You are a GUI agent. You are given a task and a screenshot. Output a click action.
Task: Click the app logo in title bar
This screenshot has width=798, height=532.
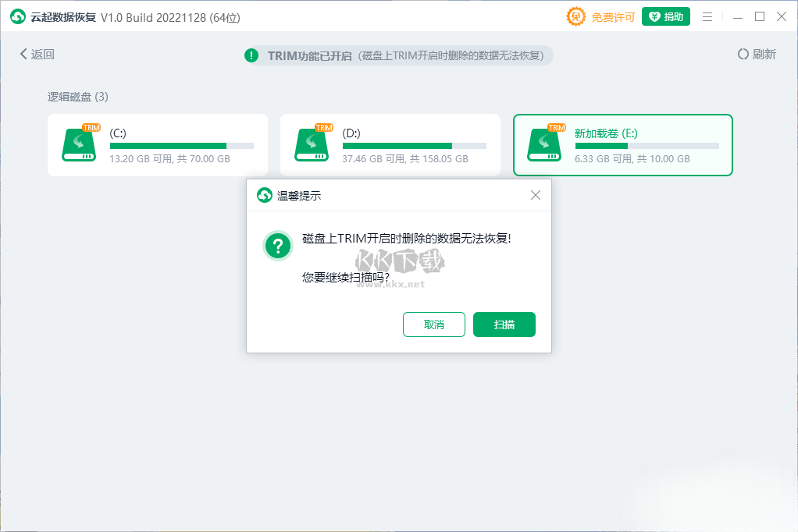17,16
